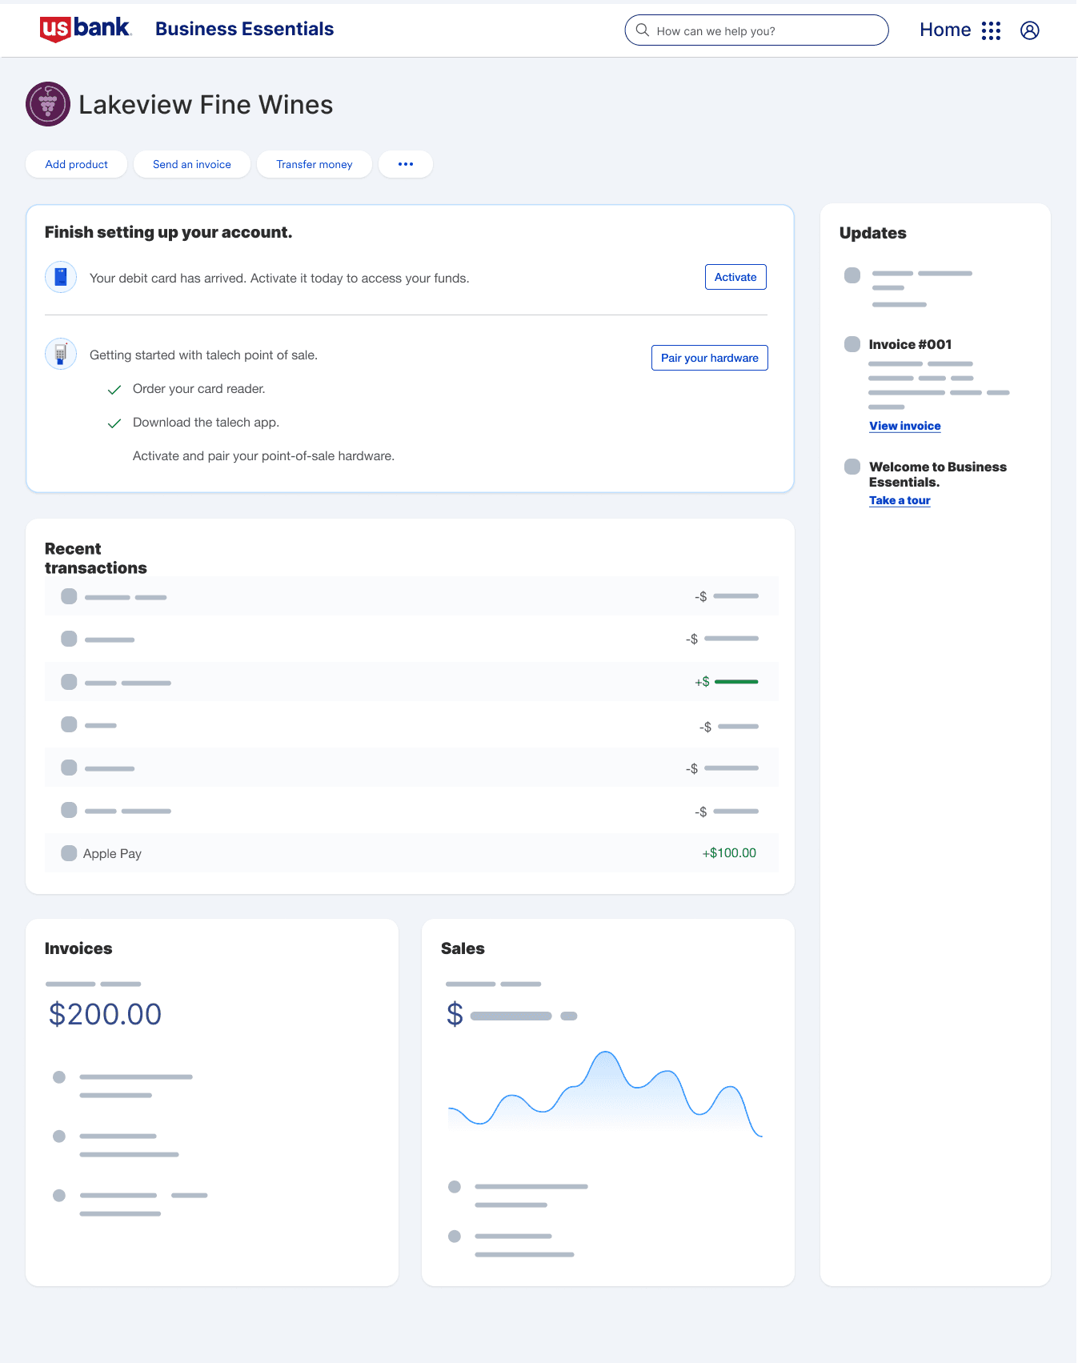This screenshot has height=1363, width=1078.
Task: Click Business Essentials header title
Action: [x=244, y=29]
